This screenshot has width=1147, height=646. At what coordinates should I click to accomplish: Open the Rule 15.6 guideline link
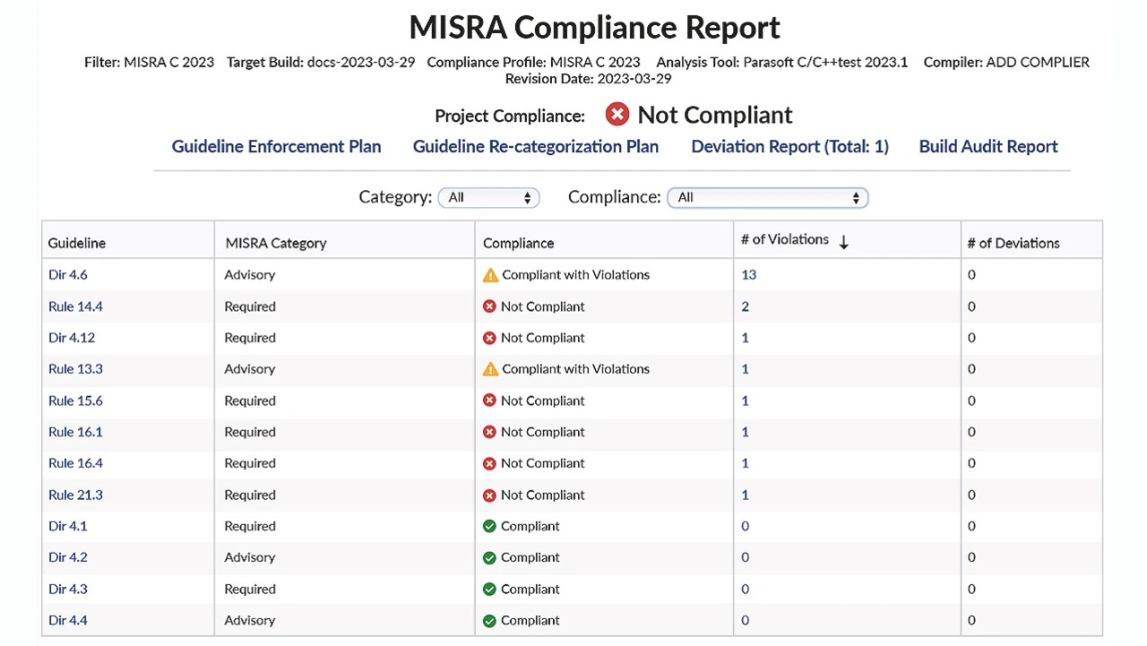click(x=75, y=401)
